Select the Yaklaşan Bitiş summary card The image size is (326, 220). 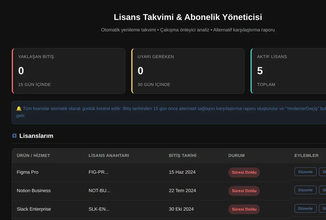[x=68, y=71]
